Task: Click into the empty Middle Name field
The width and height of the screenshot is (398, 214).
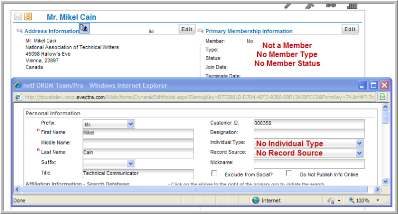Action: click(138, 143)
